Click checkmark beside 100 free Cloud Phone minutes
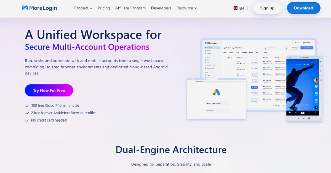Image resolution: width=331 pixels, height=173 pixels. pos(27,106)
